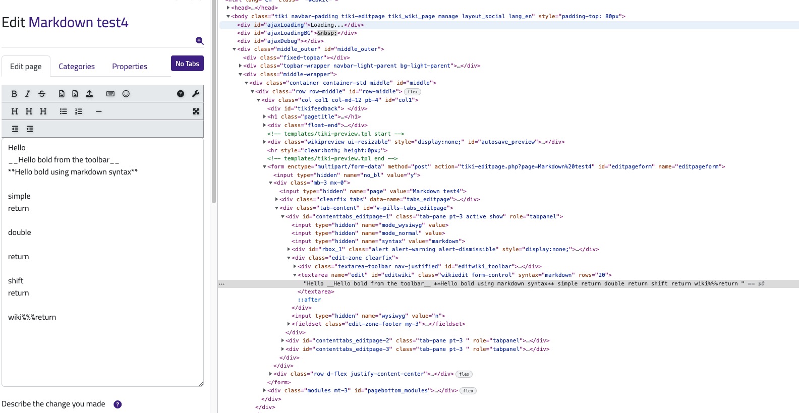Click the flex badge on justify-content-center row

(x=464, y=374)
